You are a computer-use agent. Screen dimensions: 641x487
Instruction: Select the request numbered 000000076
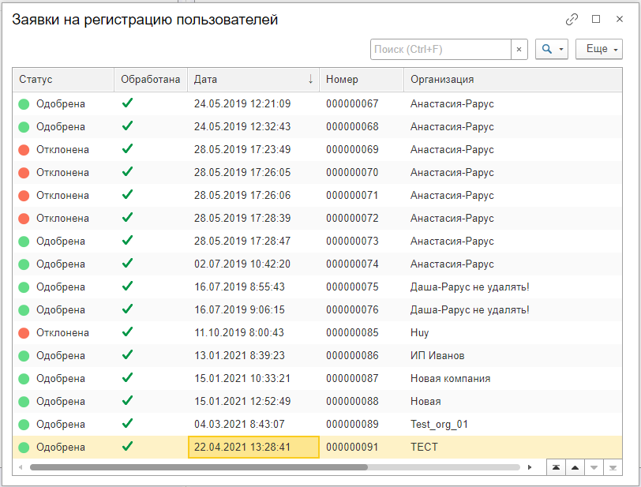point(352,310)
